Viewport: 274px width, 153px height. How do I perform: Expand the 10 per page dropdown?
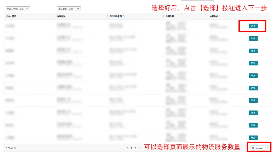pyautogui.click(x=259, y=148)
